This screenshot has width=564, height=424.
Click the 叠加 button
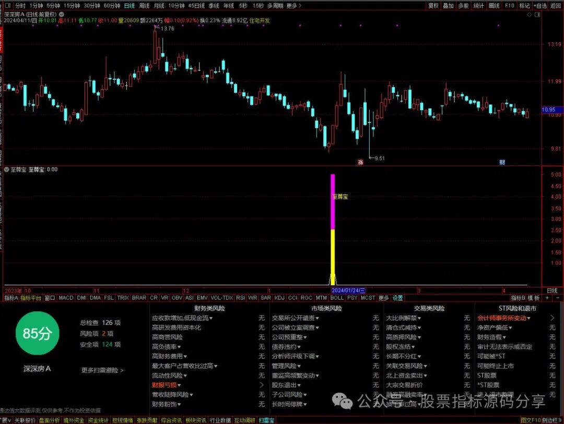point(448,6)
